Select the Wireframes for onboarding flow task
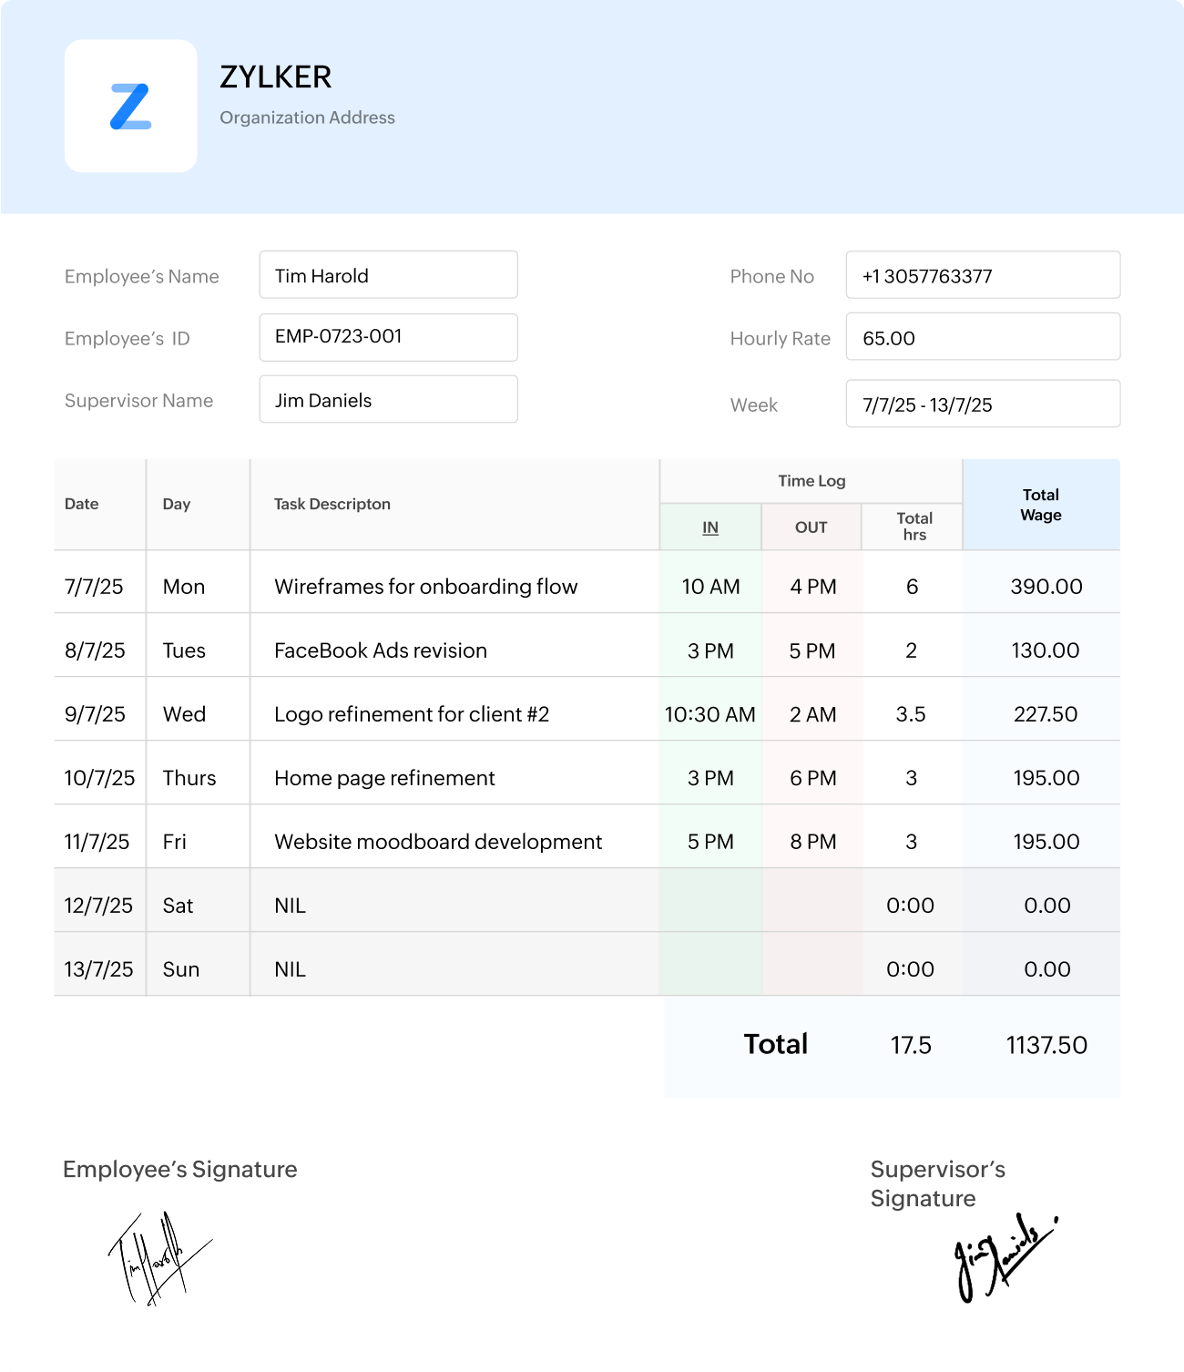The height and width of the screenshot is (1372, 1184). pyautogui.click(x=425, y=587)
